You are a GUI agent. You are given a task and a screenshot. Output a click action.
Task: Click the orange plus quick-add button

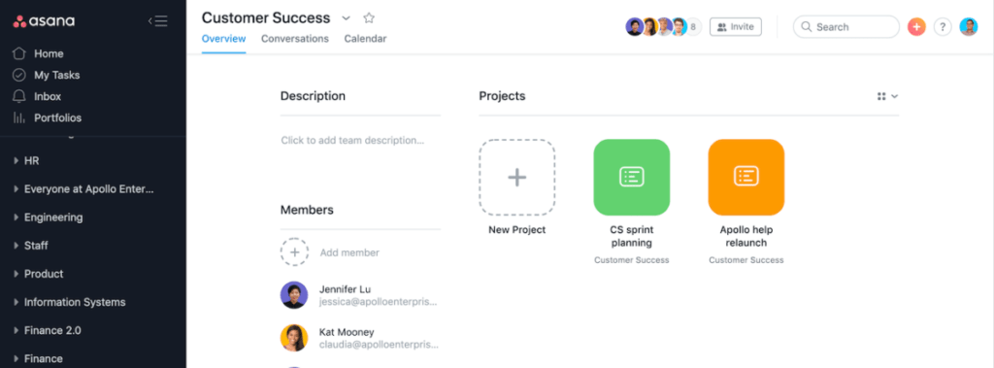coord(916,26)
